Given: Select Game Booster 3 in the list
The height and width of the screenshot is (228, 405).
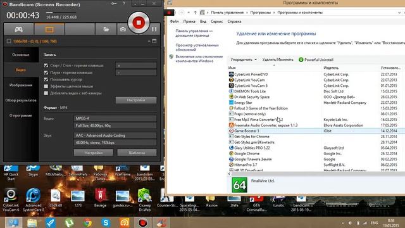Looking at the screenshot, I should (246, 131).
